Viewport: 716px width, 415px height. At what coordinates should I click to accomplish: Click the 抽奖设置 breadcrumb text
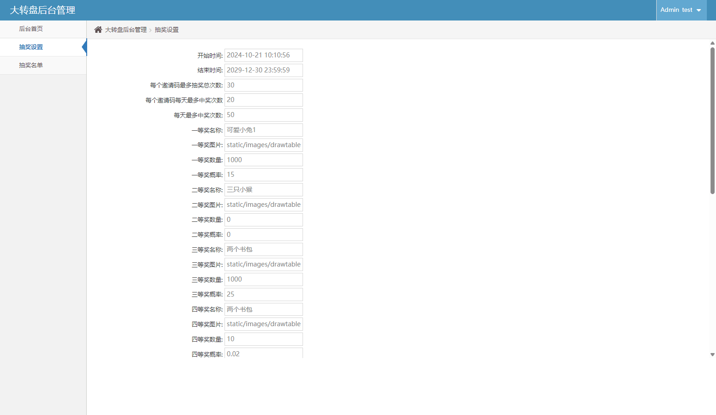tap(167, 30)
